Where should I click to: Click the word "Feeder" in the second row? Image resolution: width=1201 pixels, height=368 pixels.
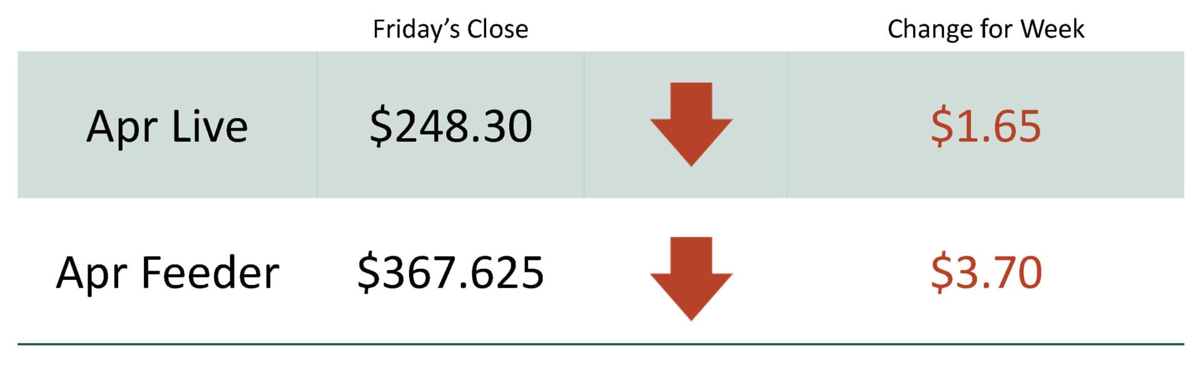coord(210,273)
